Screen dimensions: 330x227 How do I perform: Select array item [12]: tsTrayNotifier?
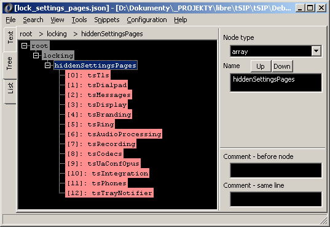[x=109, y=193]
